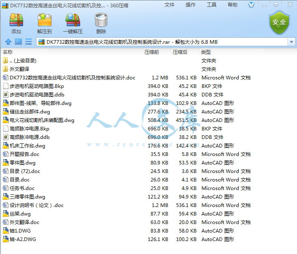Open the 文件 menu
The height and width of the screenshot is (254, 297).
pos(169,5)
